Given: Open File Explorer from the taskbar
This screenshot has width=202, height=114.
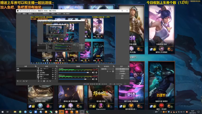Looking at the screenshot, I should click(15, 112).
